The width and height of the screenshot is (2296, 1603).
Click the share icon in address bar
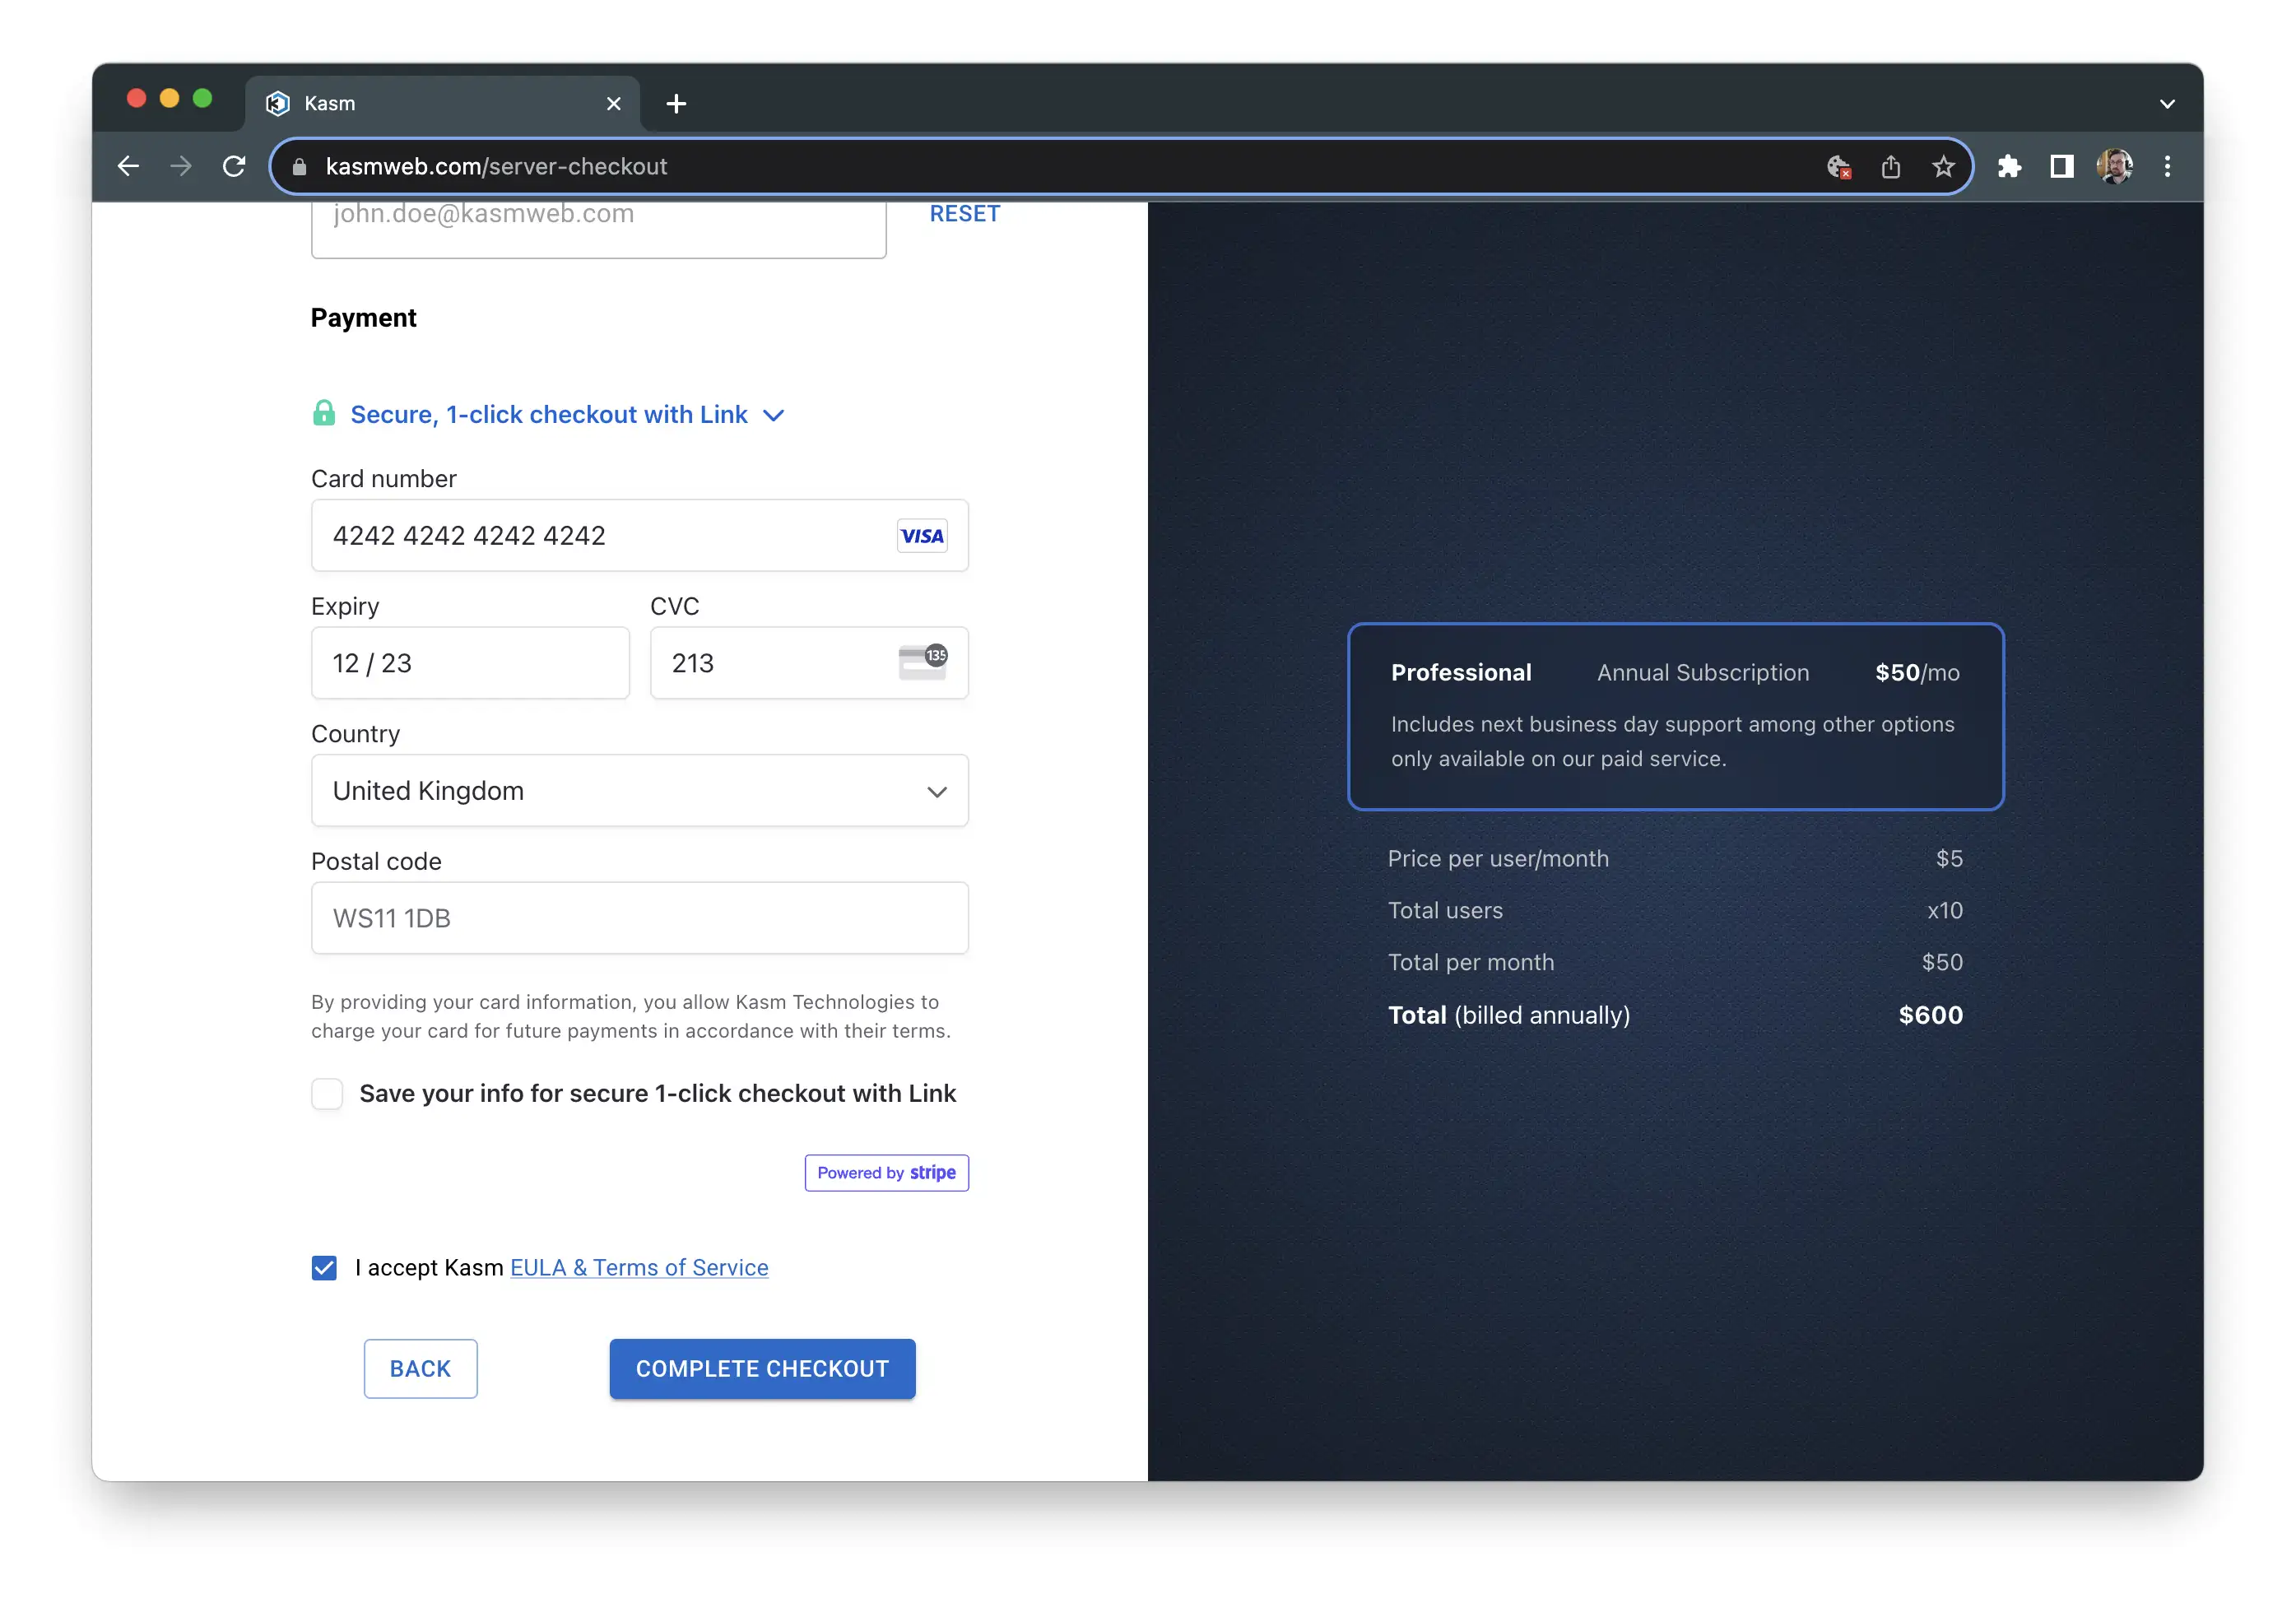1890,166
